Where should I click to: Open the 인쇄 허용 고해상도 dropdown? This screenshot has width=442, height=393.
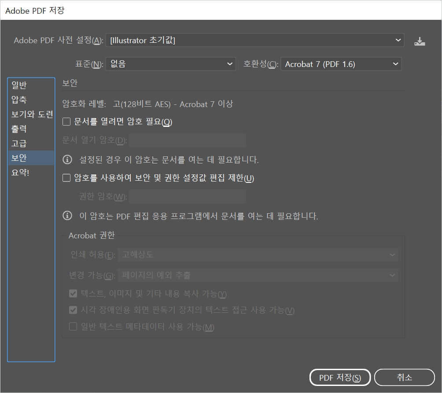click(258, 255)
